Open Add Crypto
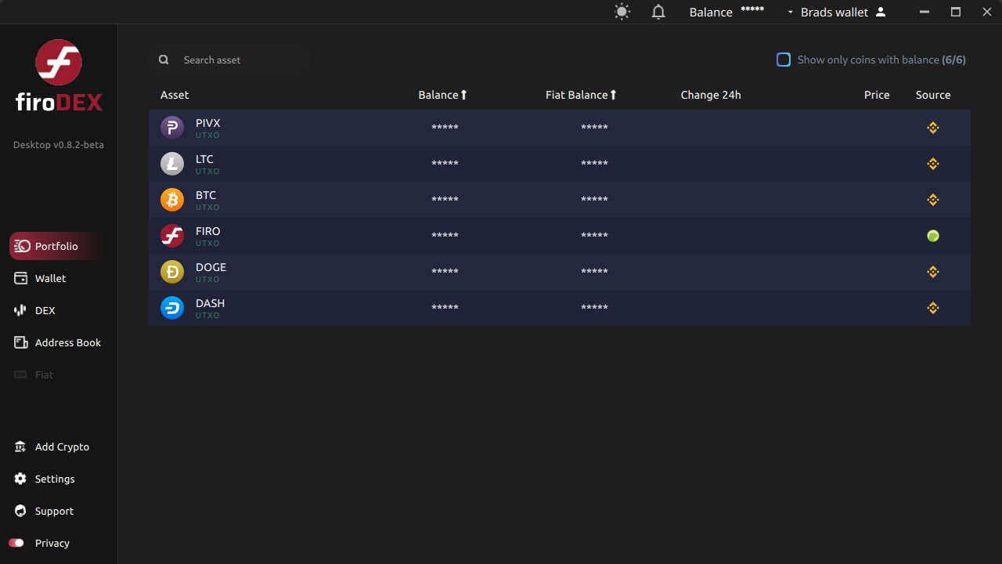Viewport: 1002px width, 564px height. (x=62, y=446)
